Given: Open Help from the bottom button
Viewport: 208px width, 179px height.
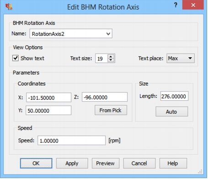Looking at the screenshot, I should (173, 163).
